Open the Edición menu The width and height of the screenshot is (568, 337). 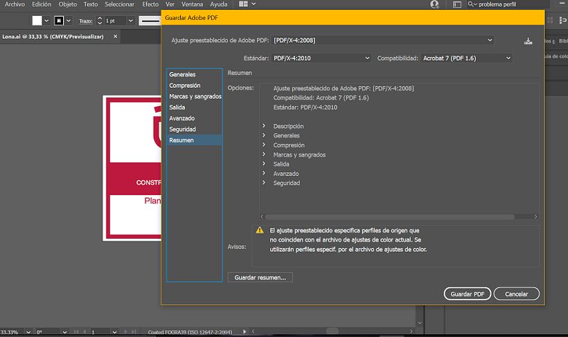click(42, 4)
